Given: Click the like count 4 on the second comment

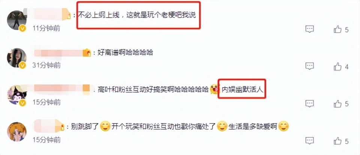Looking at the screenshot, I should coord(346,67).
